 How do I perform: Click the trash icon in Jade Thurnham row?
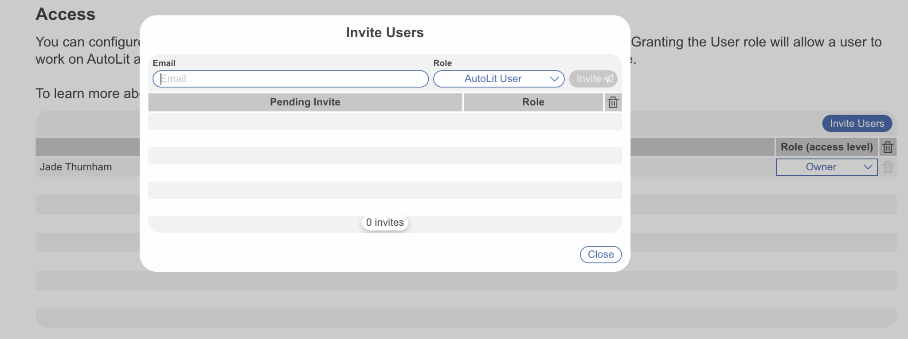pyautogui.click(x=888, y=167)
